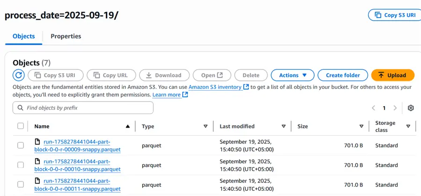This screenshot has width=421, height=196.
Task: Go to next page arrow
Action: (x=395, y=108)
